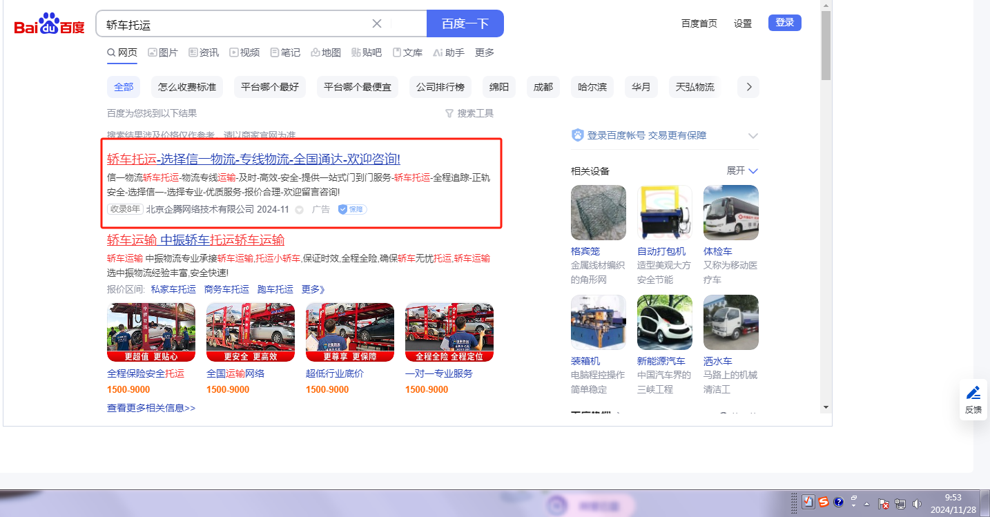Open 搜索工具 filter options
The image size is (990, 517).
(x=469, y=113)
